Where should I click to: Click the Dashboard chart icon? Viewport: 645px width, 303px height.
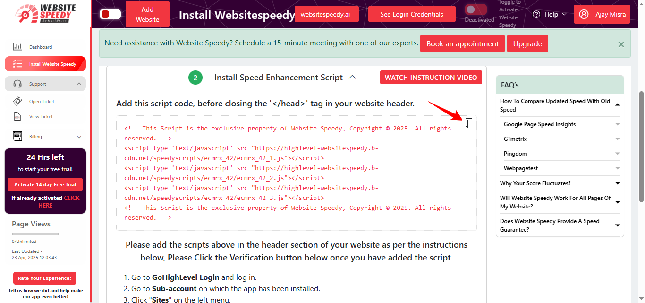pos(17,47)
